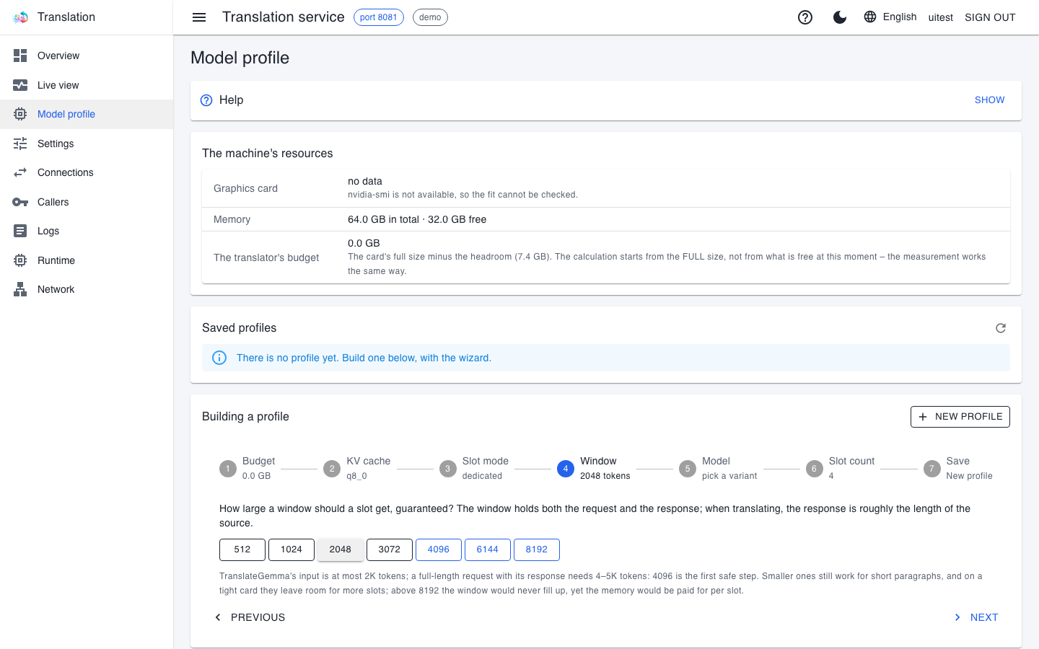Image resolution: width=1039 pixels, height=649 pixels.
Task: Choose the 4096 token window
Action: click(x=439, y=549)
